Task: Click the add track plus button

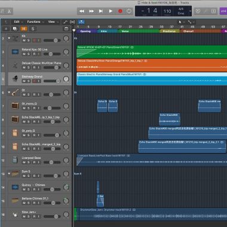Action: pyautogui.click(x=6, y=29)
